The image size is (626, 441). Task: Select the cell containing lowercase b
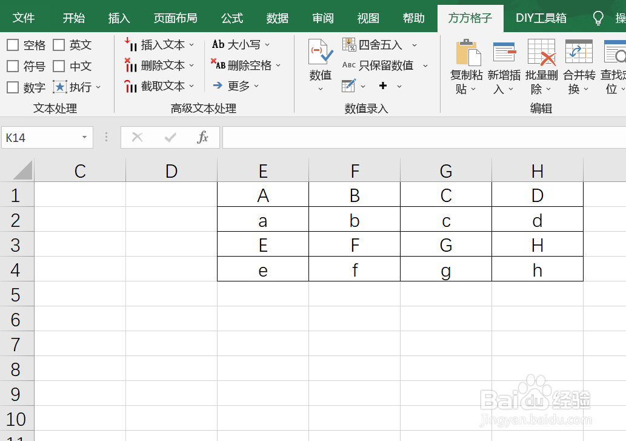pos(355,220)
